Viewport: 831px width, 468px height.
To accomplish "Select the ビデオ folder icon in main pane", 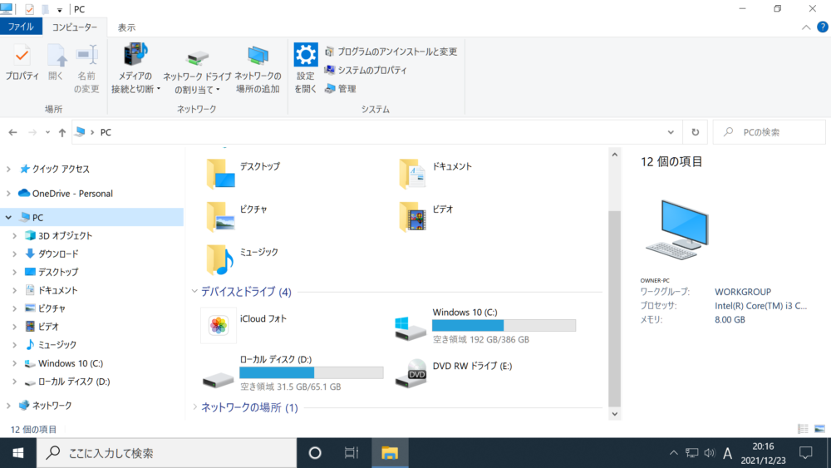I will (412, 216).
